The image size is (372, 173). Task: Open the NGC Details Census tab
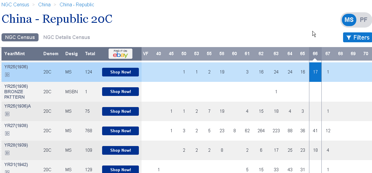(67, 37)
